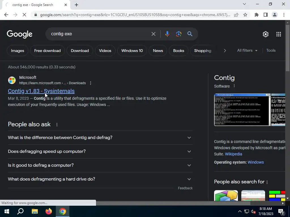Bookmark this page with the star icon
Image resolution: width=290 pixels, height=217 pixels.
[x=245, y=15]
